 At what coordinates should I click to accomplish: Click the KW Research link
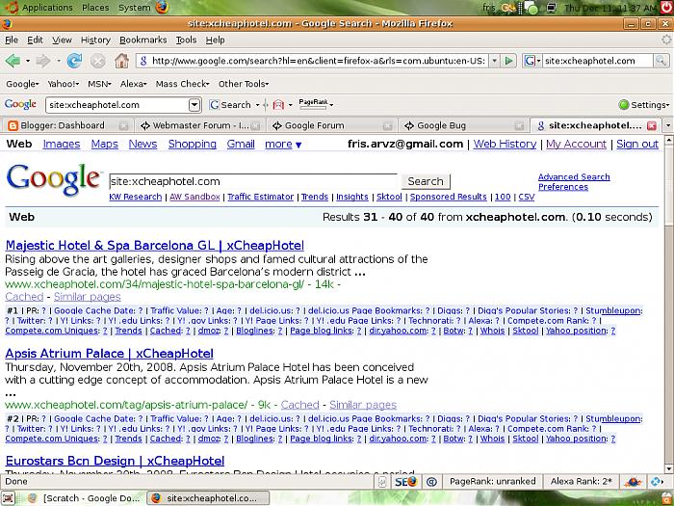click(136, 197)
